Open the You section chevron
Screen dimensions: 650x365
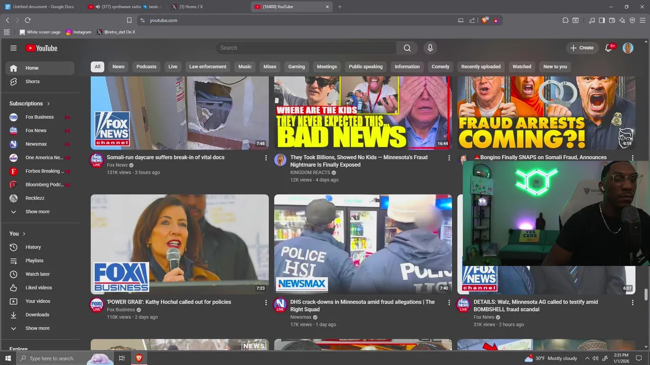24,234
